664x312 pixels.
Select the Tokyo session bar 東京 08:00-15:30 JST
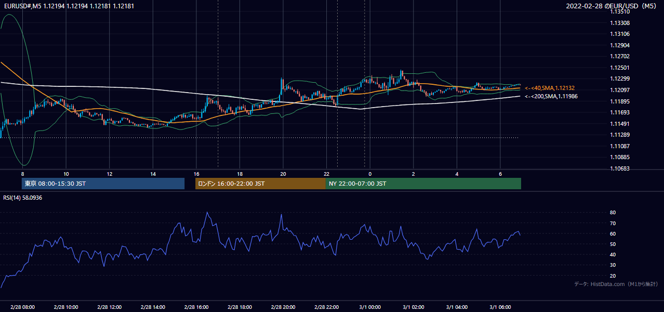coord(103,184)
